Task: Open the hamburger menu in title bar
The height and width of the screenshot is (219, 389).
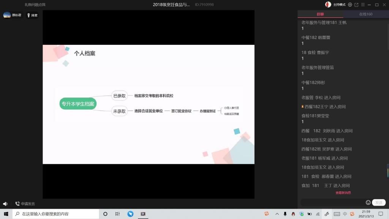Action: [x=363, y=5]
